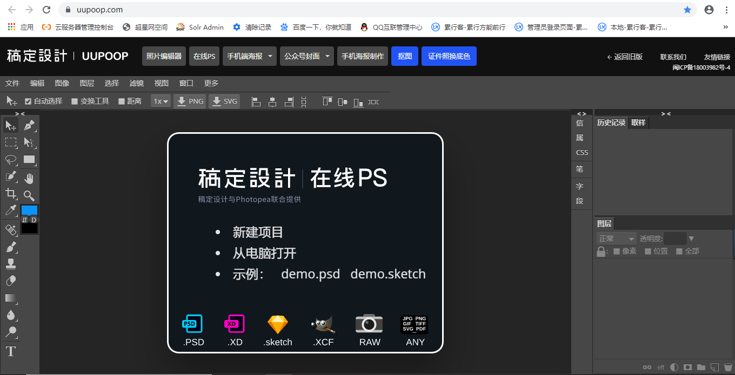Click the align horizontal centers icon

click(272, 101)
